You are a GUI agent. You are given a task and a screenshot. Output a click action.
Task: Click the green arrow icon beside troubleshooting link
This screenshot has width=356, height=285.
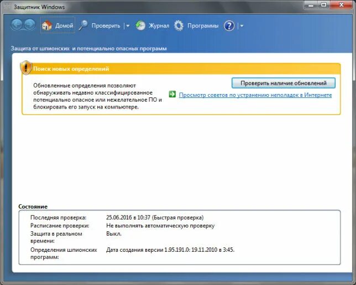(172, 94)
